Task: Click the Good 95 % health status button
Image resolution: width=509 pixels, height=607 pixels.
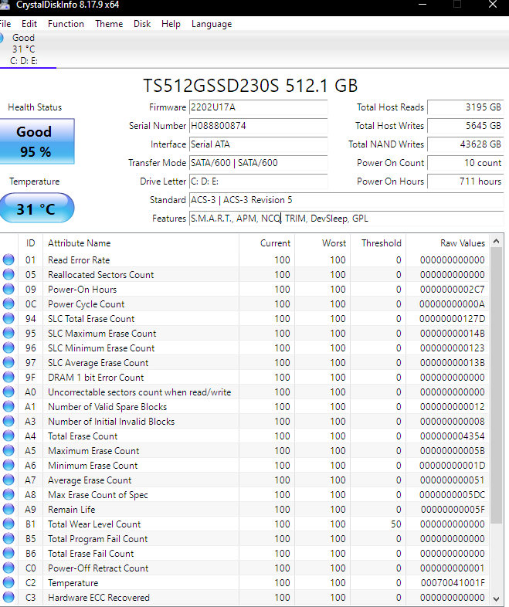Action: click(x=37, y=141)
